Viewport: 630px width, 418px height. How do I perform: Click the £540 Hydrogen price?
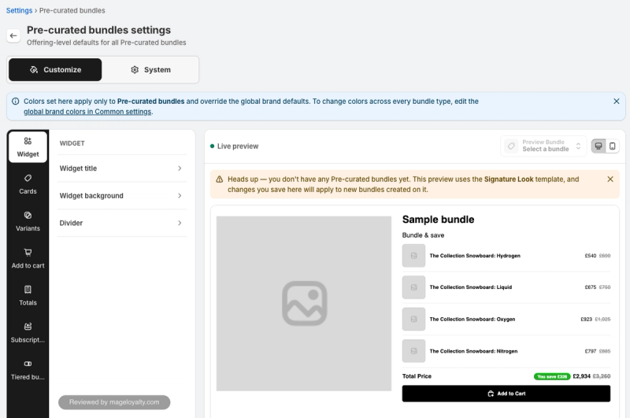[x=590, y=255]
